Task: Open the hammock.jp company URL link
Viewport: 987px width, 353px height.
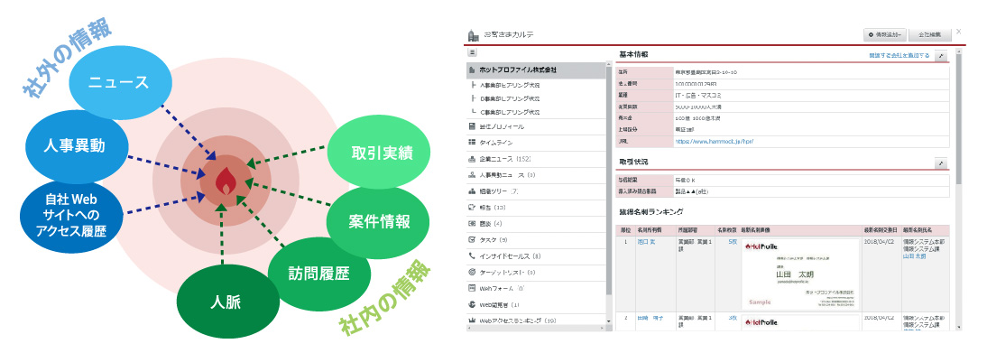Action: 715,142
